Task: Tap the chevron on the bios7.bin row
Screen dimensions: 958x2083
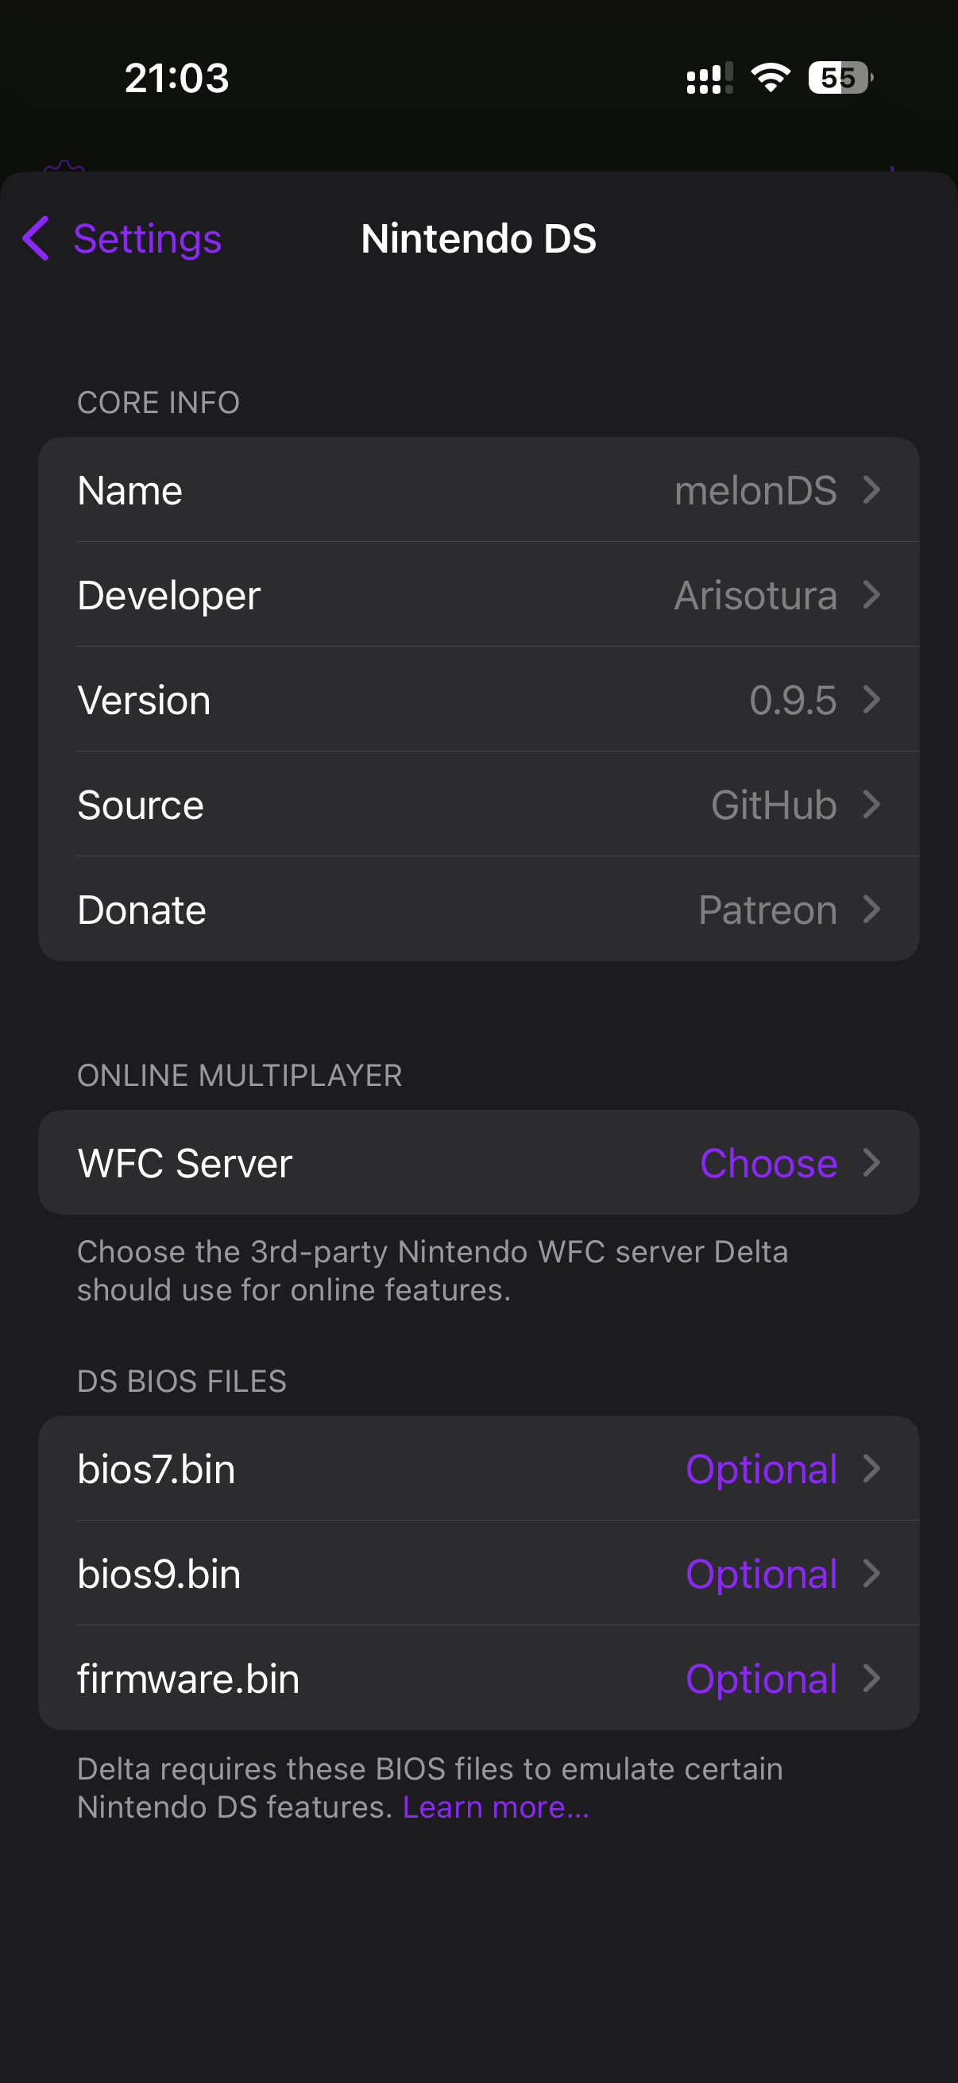Action: click(x=871, y=1468)
